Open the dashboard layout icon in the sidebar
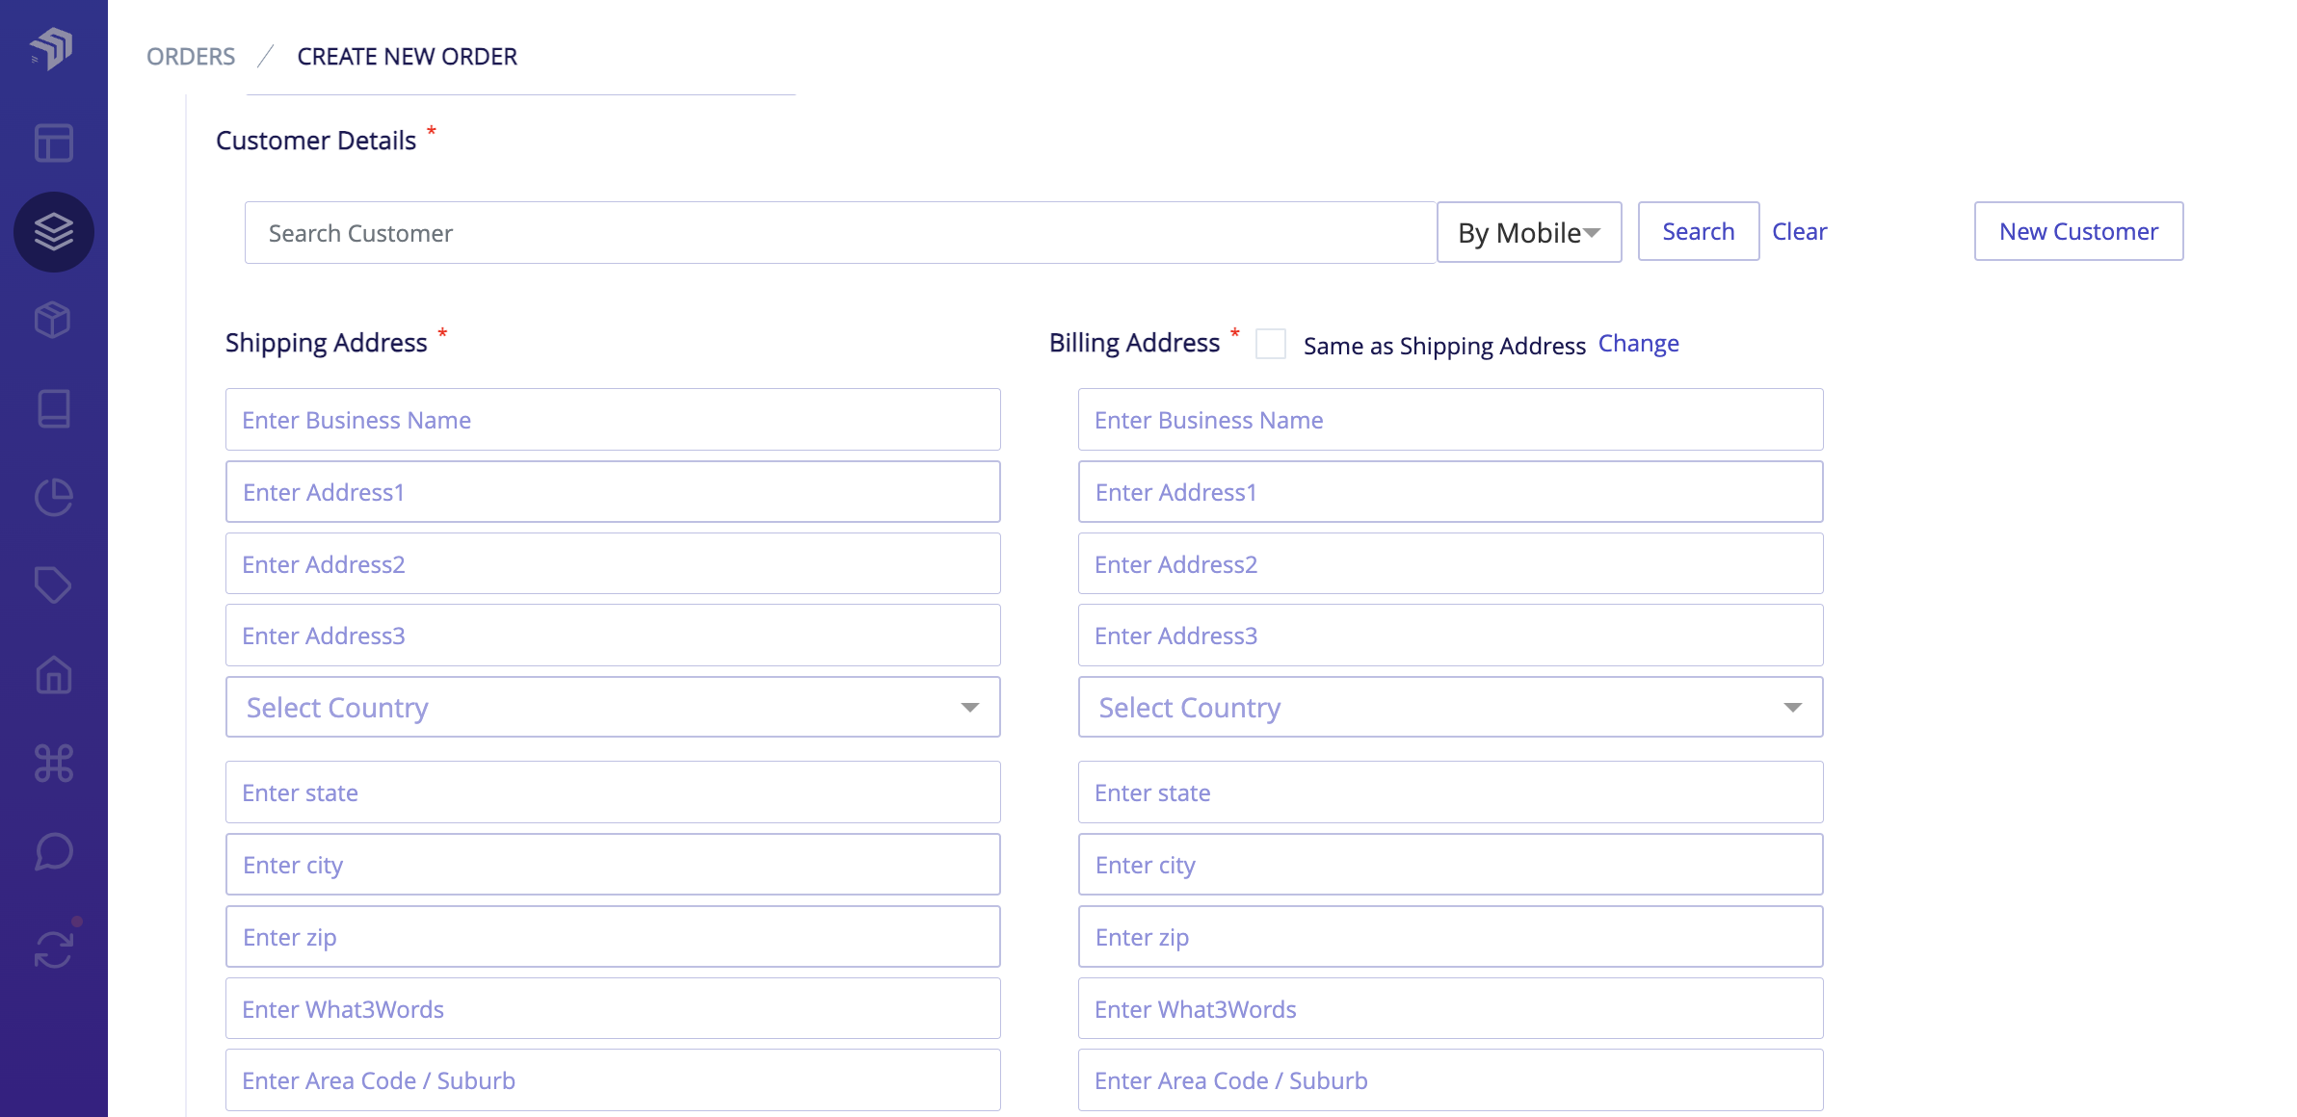The image size is (2297, 1117). (54, 143)
